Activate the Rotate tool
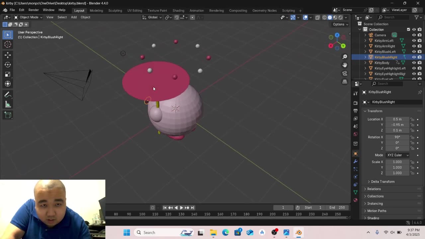 pos(8,64)
